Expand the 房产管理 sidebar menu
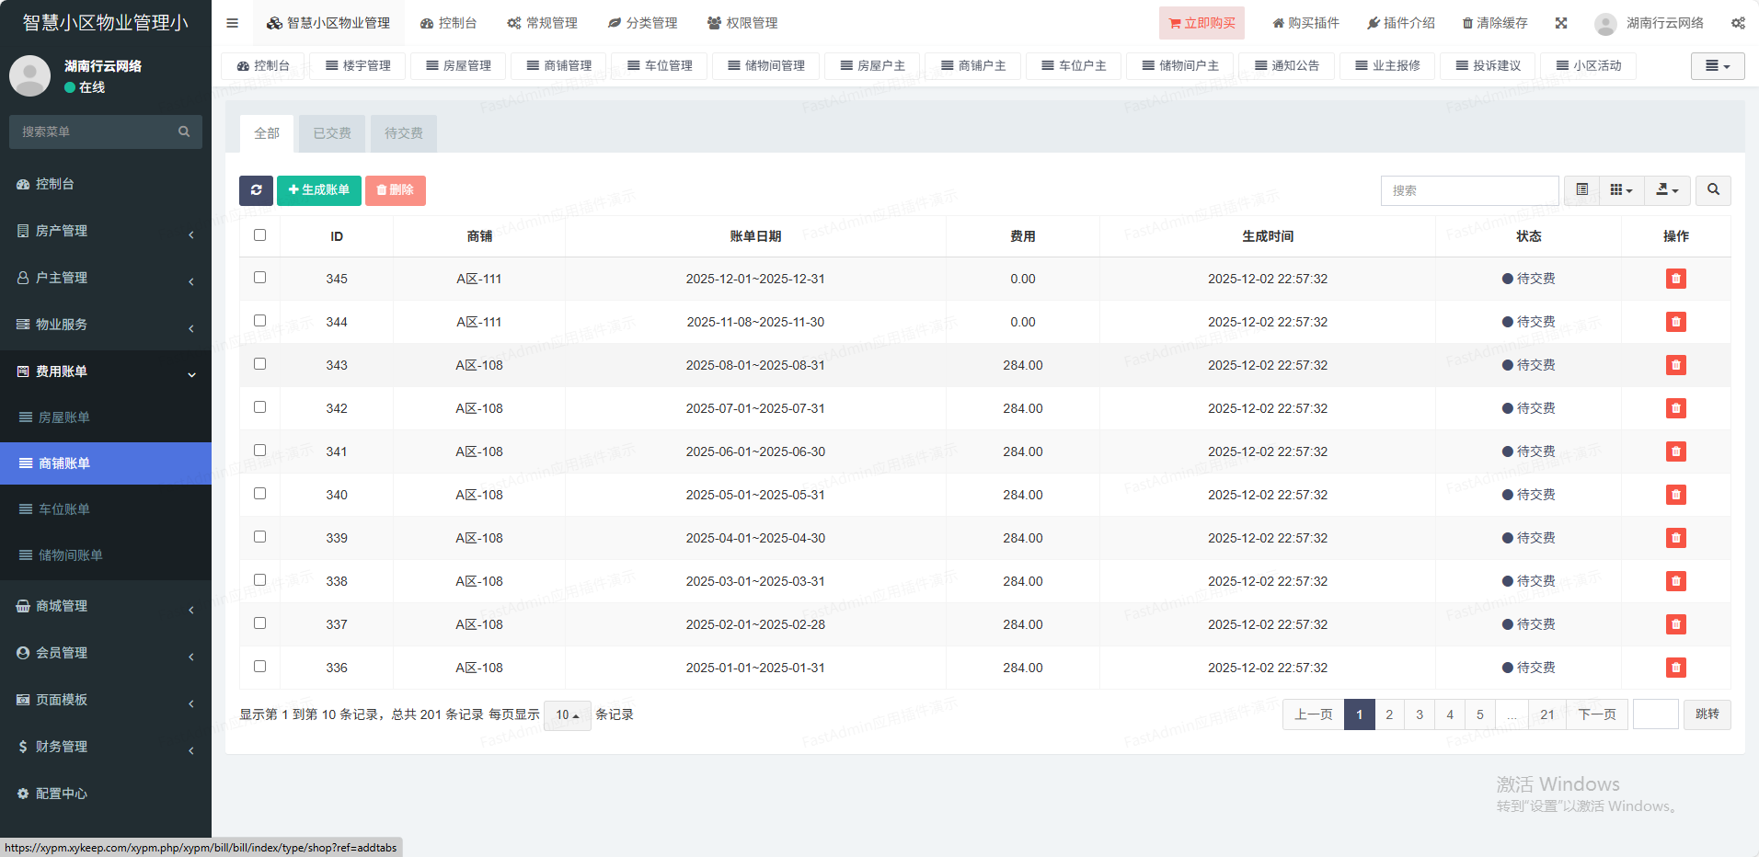 click(x=106, y=231)
